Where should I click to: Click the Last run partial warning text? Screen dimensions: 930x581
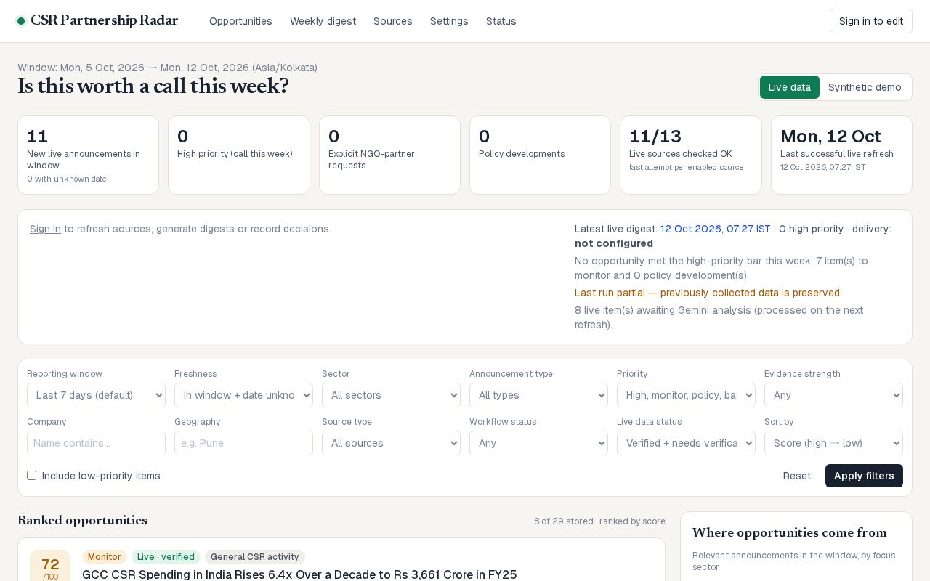tap(708, 293)
